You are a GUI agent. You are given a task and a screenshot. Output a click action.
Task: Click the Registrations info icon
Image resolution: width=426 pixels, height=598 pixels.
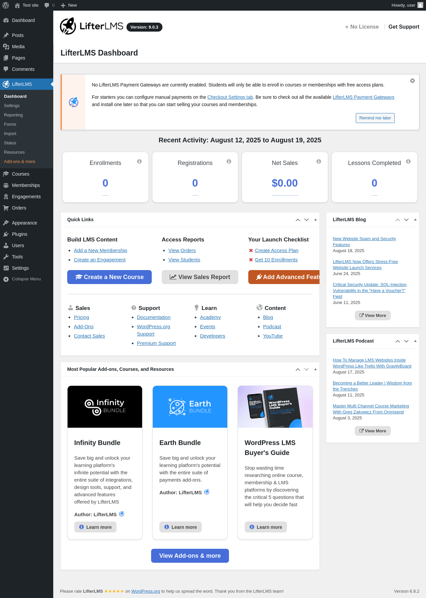pos(229,161)
